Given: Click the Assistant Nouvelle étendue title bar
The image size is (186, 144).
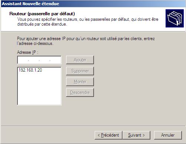Looking at the screenshot, I should [x=93, y=4].
